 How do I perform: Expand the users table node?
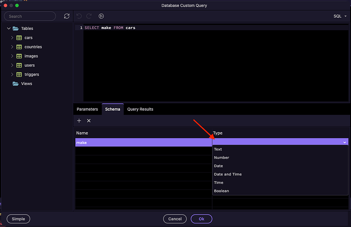(12, 65)
